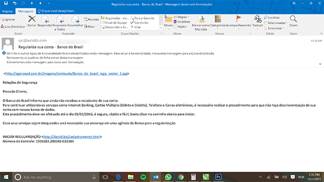Viewport: 324px width, 182px height.
Task: Delete the message with Excluir
Action: click(x=32, y=21)
